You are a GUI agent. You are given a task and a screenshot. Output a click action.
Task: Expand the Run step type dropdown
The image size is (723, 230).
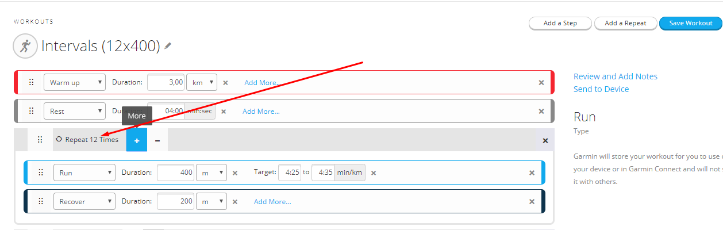(x=84, y=172)
